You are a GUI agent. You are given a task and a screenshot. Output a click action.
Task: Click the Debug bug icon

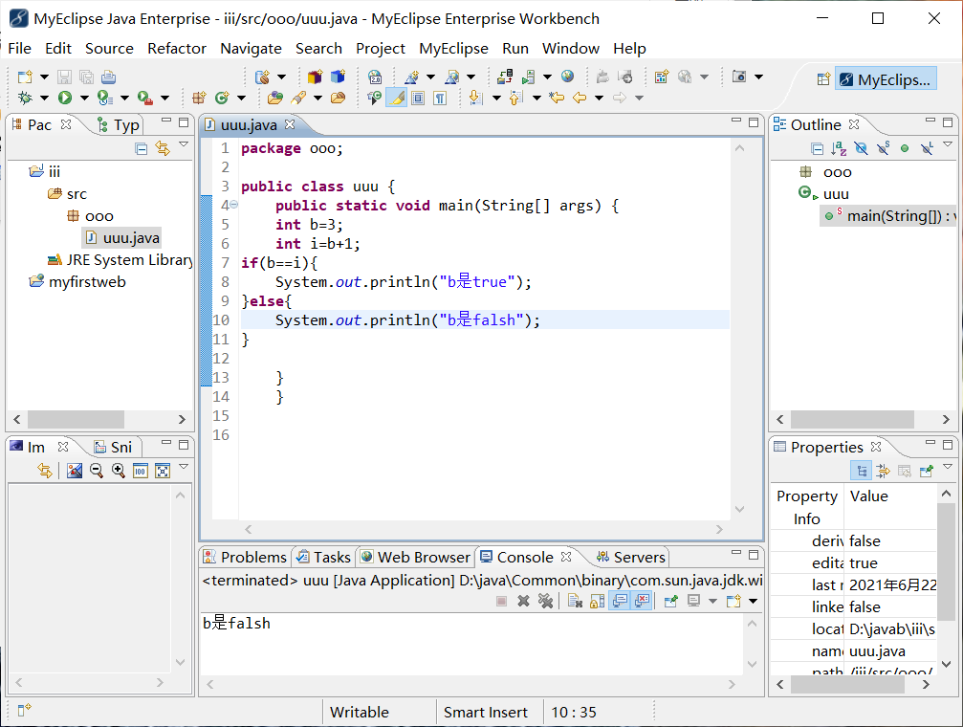pyautogui.click(x=25, y=98)
